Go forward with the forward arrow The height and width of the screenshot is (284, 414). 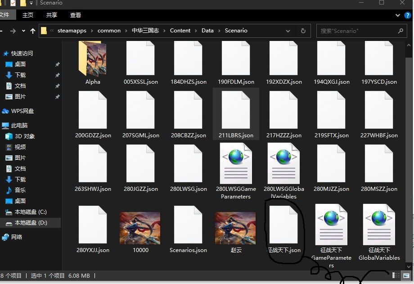tap(13, 31)
